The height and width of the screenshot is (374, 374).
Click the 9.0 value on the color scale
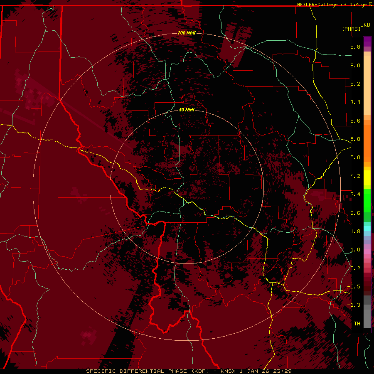coord(355,65)
